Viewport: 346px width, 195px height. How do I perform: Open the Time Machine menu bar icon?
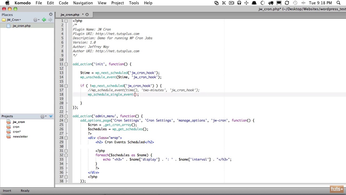pos(295,3)
